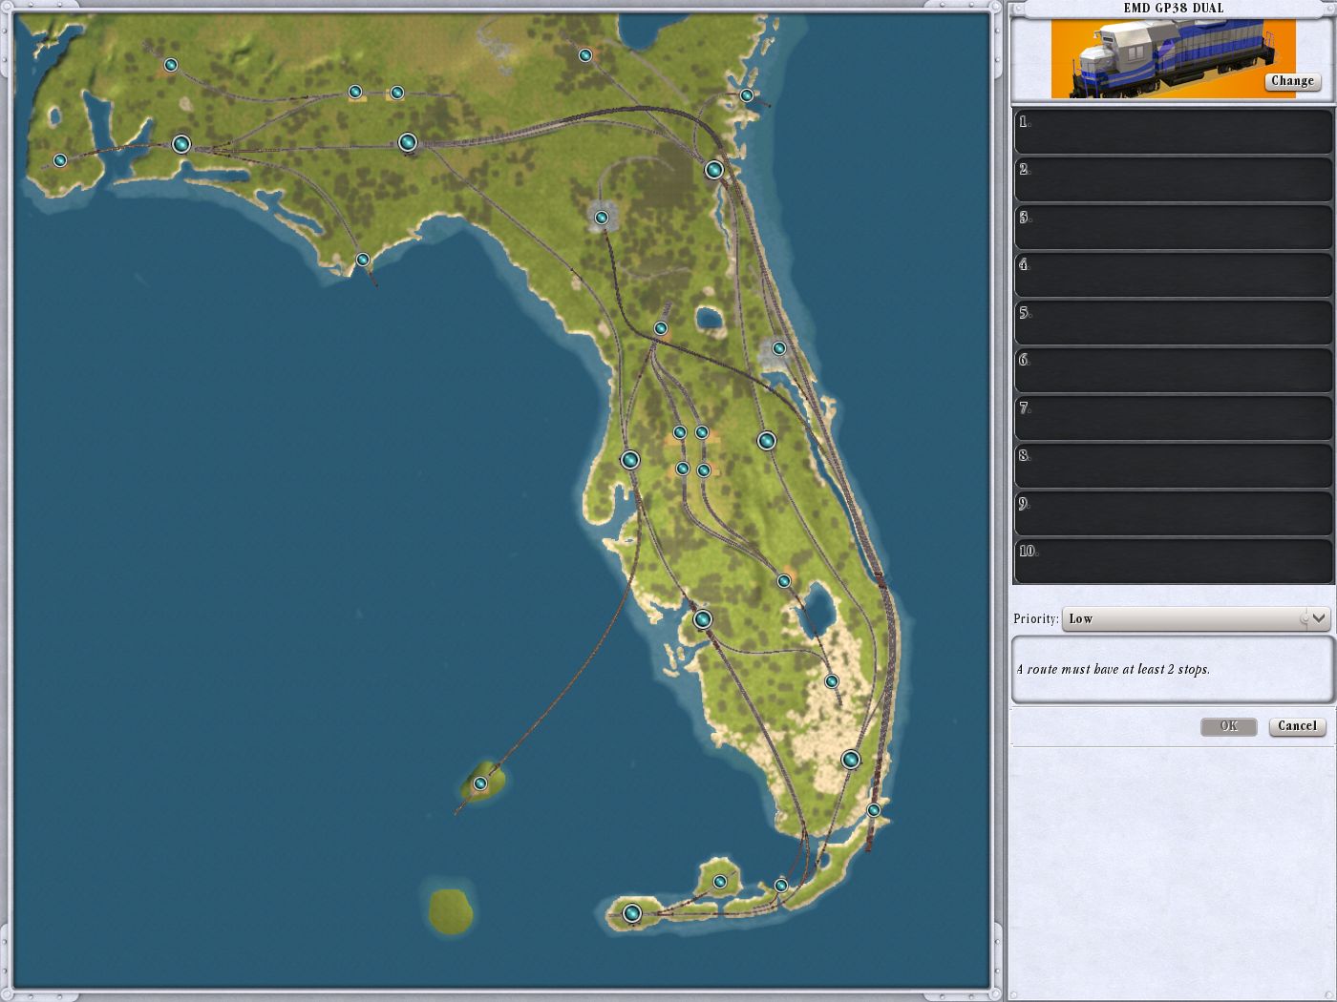Click the EMD GP38 locomotive picture
The image size is (1337, 1002).
coord(1173,59)
